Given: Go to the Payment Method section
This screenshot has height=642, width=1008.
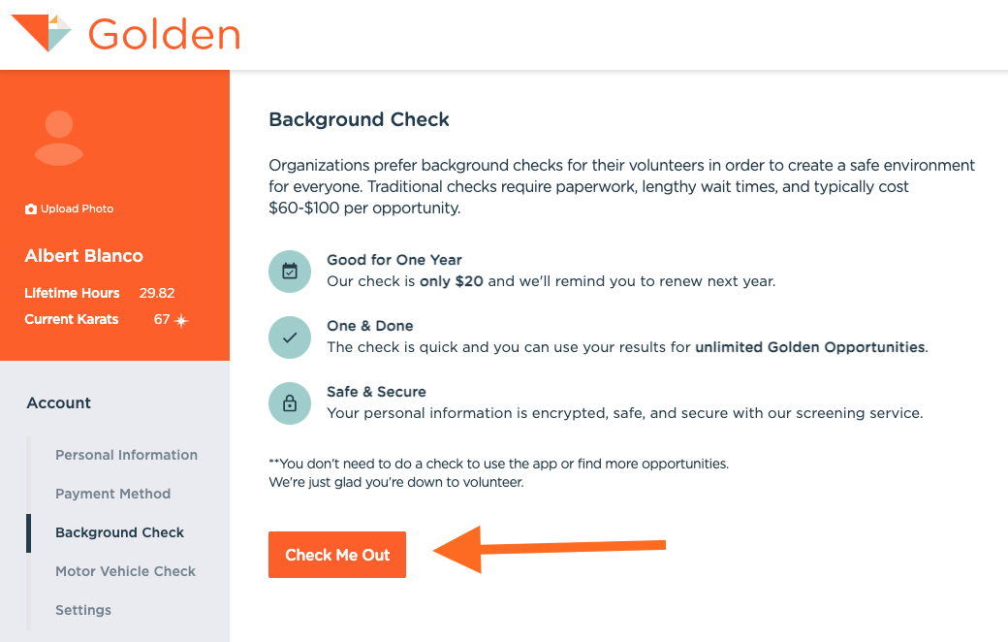Looking at the screenshot, I should point(112,494).
